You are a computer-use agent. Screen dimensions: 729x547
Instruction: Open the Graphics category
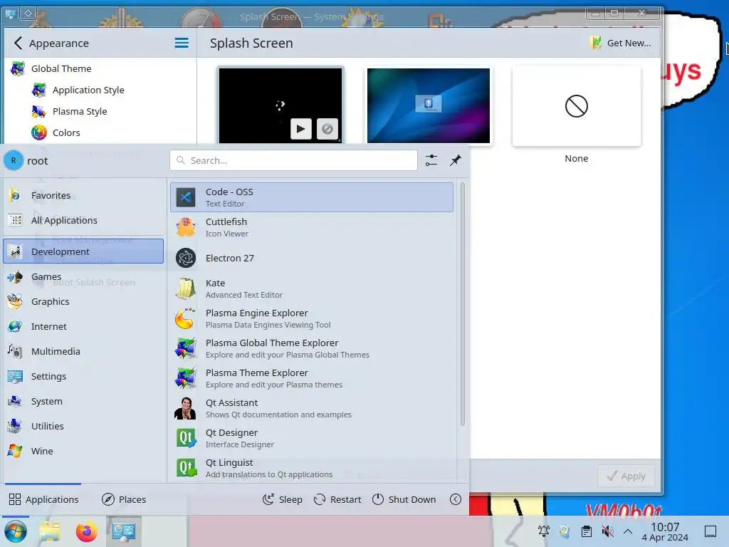pos(84,301)
